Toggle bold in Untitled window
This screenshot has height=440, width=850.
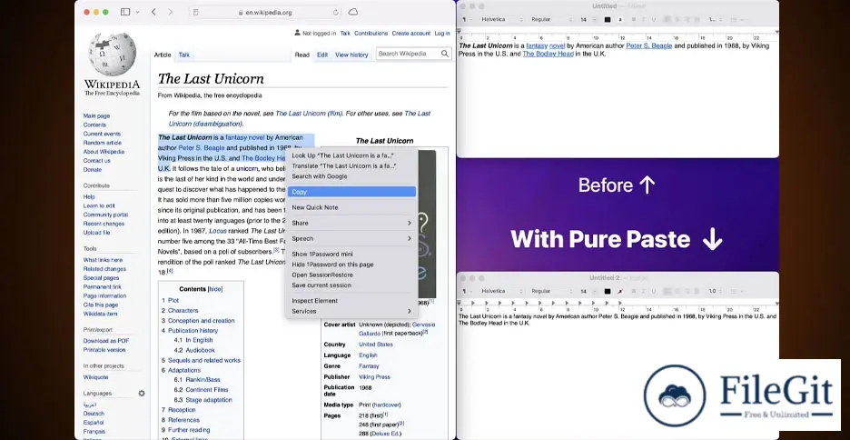point(633,19)
